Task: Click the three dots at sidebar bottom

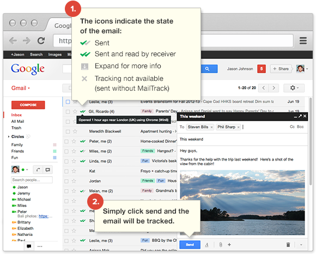Action: point(40,246)
